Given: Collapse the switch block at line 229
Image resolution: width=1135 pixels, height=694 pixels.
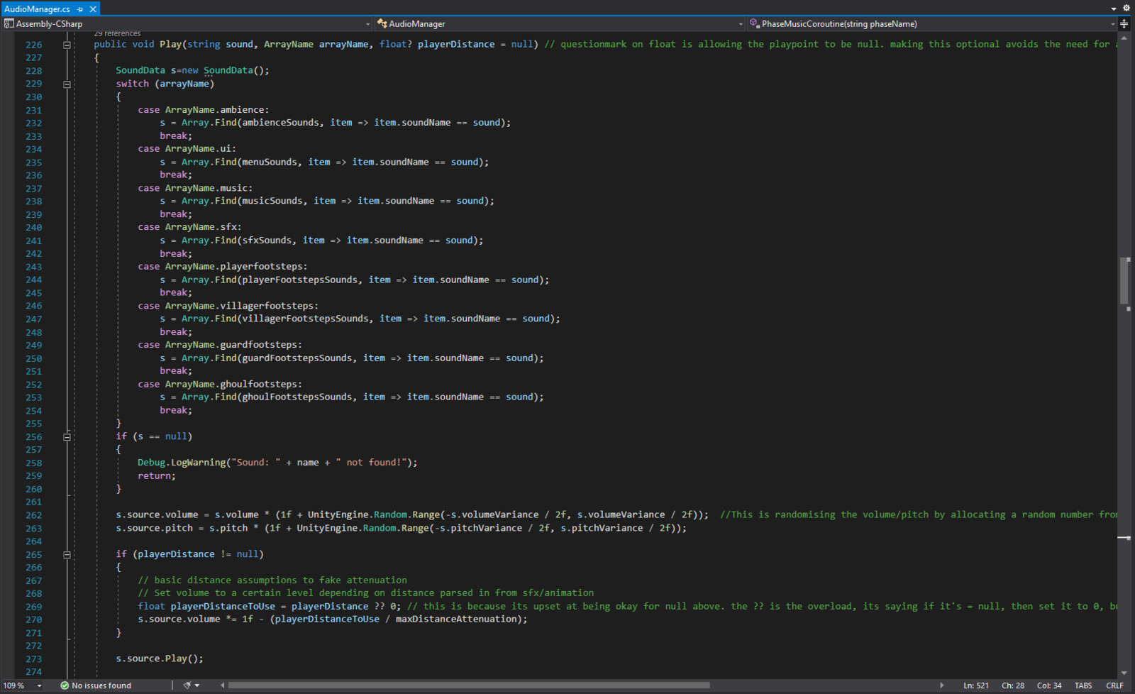Looking at the screenshot, I should (67, 84).
